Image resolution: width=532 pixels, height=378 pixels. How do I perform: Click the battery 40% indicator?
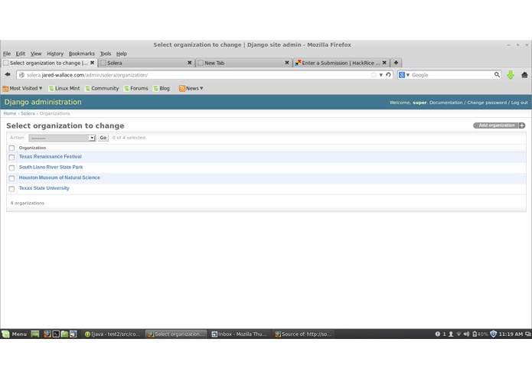click(x=480, y=334)
